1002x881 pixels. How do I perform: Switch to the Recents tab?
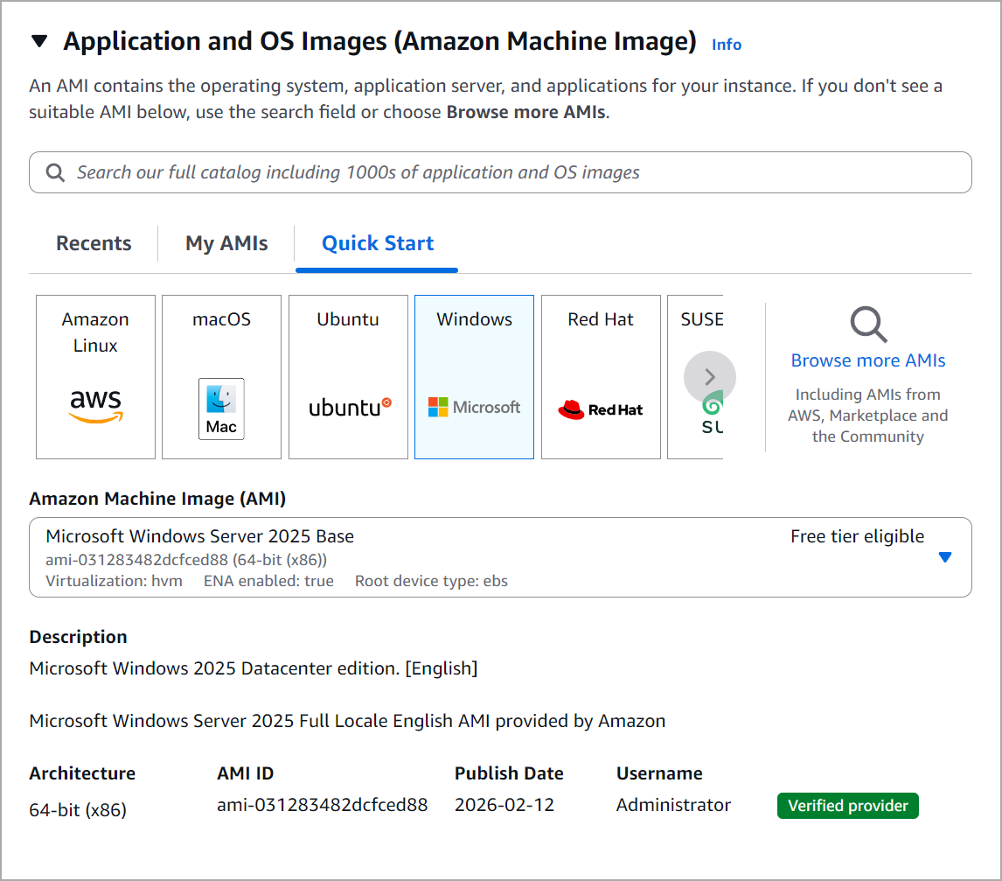pos(94,243)
